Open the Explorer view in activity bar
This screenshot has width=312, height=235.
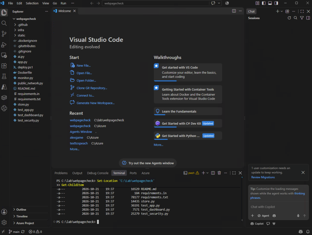[4, 12]
